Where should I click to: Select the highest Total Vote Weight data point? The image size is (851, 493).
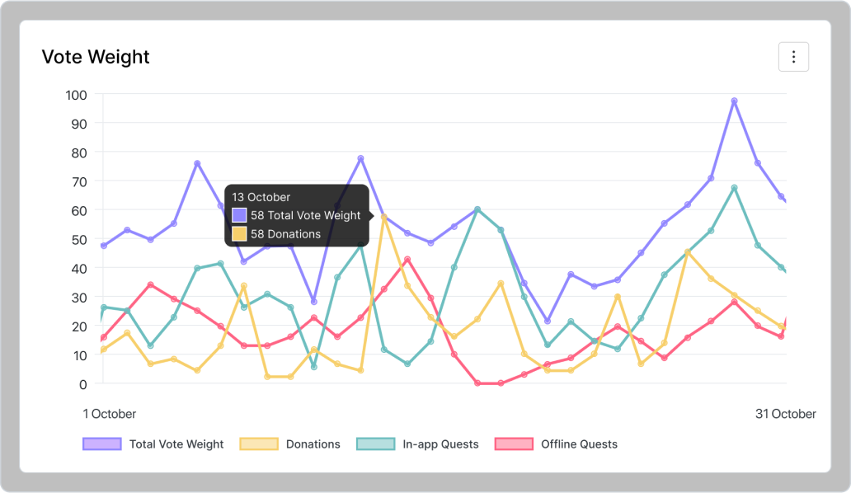[x=734, y=101]
